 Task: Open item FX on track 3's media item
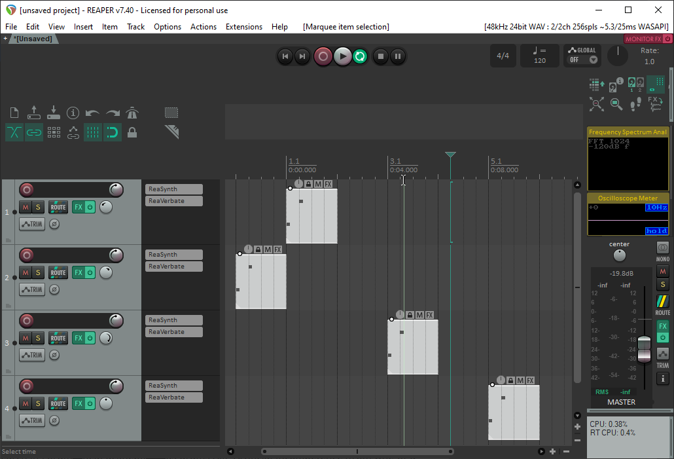pos(429,315)
